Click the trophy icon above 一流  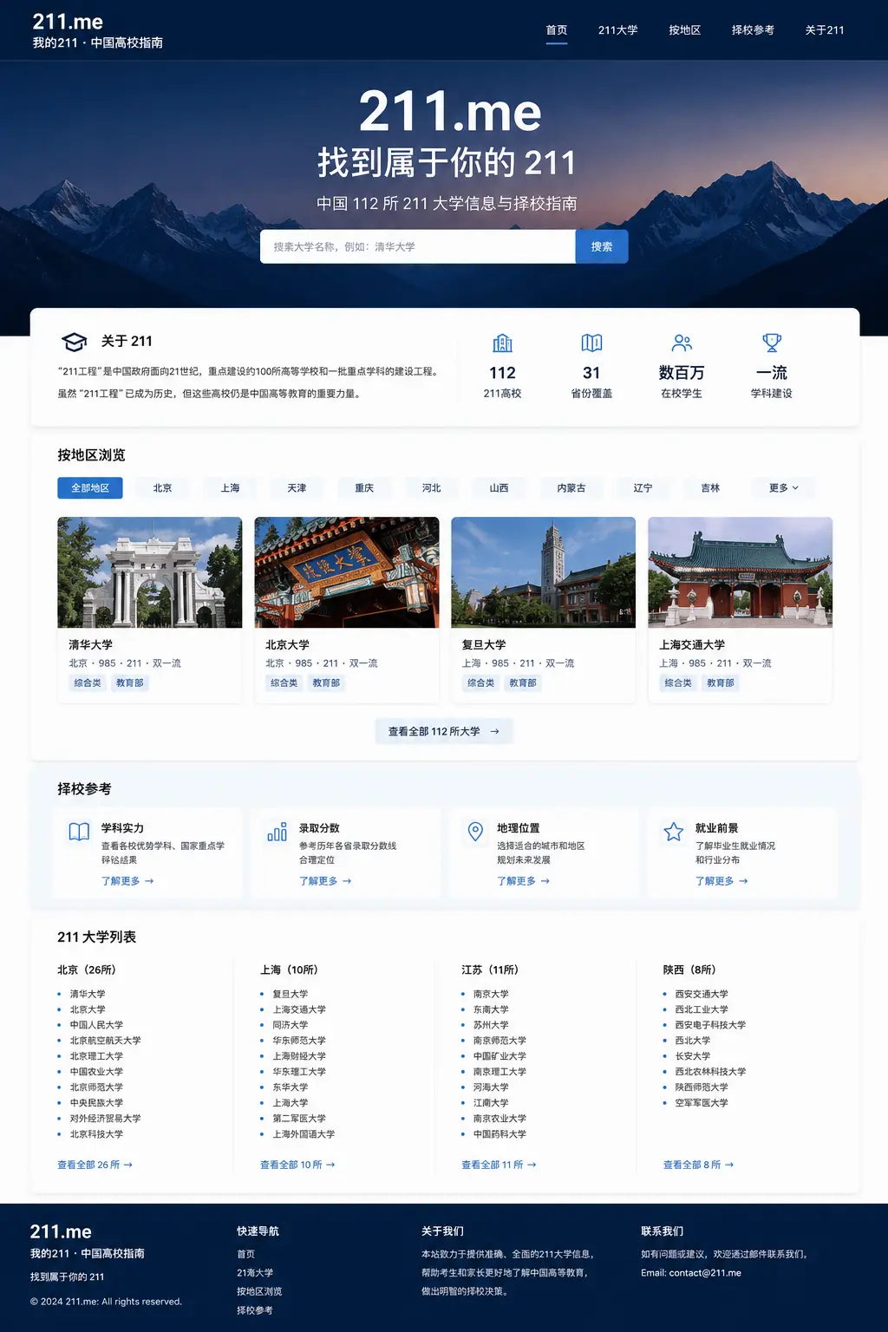(x=772, y=343)
